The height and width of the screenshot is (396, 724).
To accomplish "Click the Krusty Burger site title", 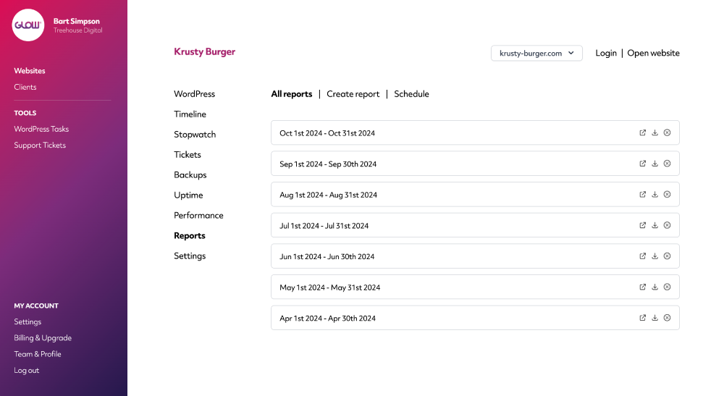I will click(205, 51).
